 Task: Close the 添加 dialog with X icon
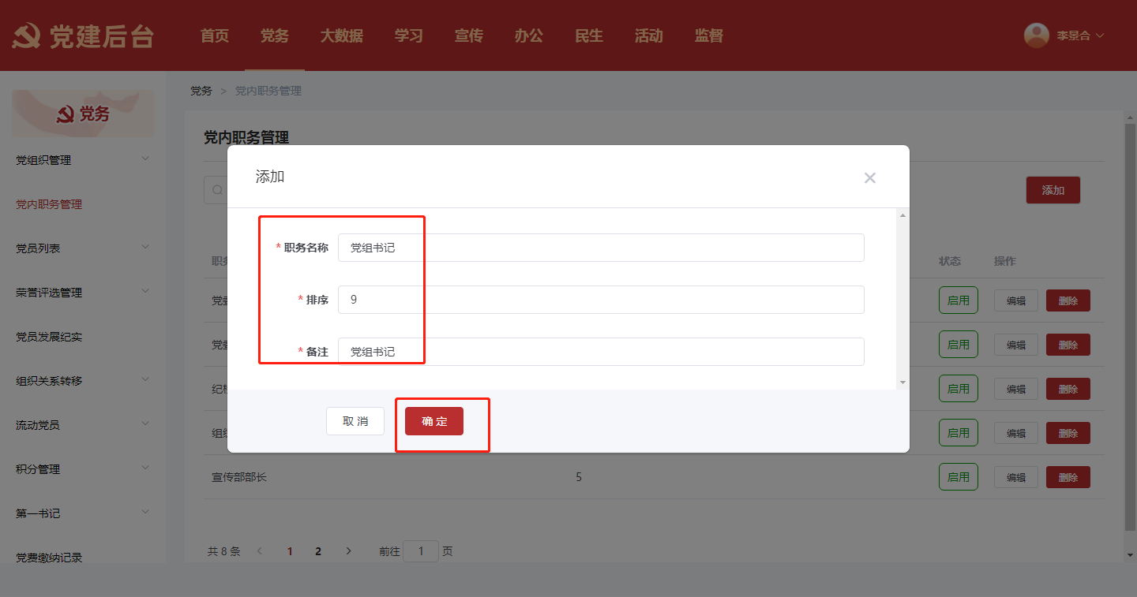pos(869,178)
